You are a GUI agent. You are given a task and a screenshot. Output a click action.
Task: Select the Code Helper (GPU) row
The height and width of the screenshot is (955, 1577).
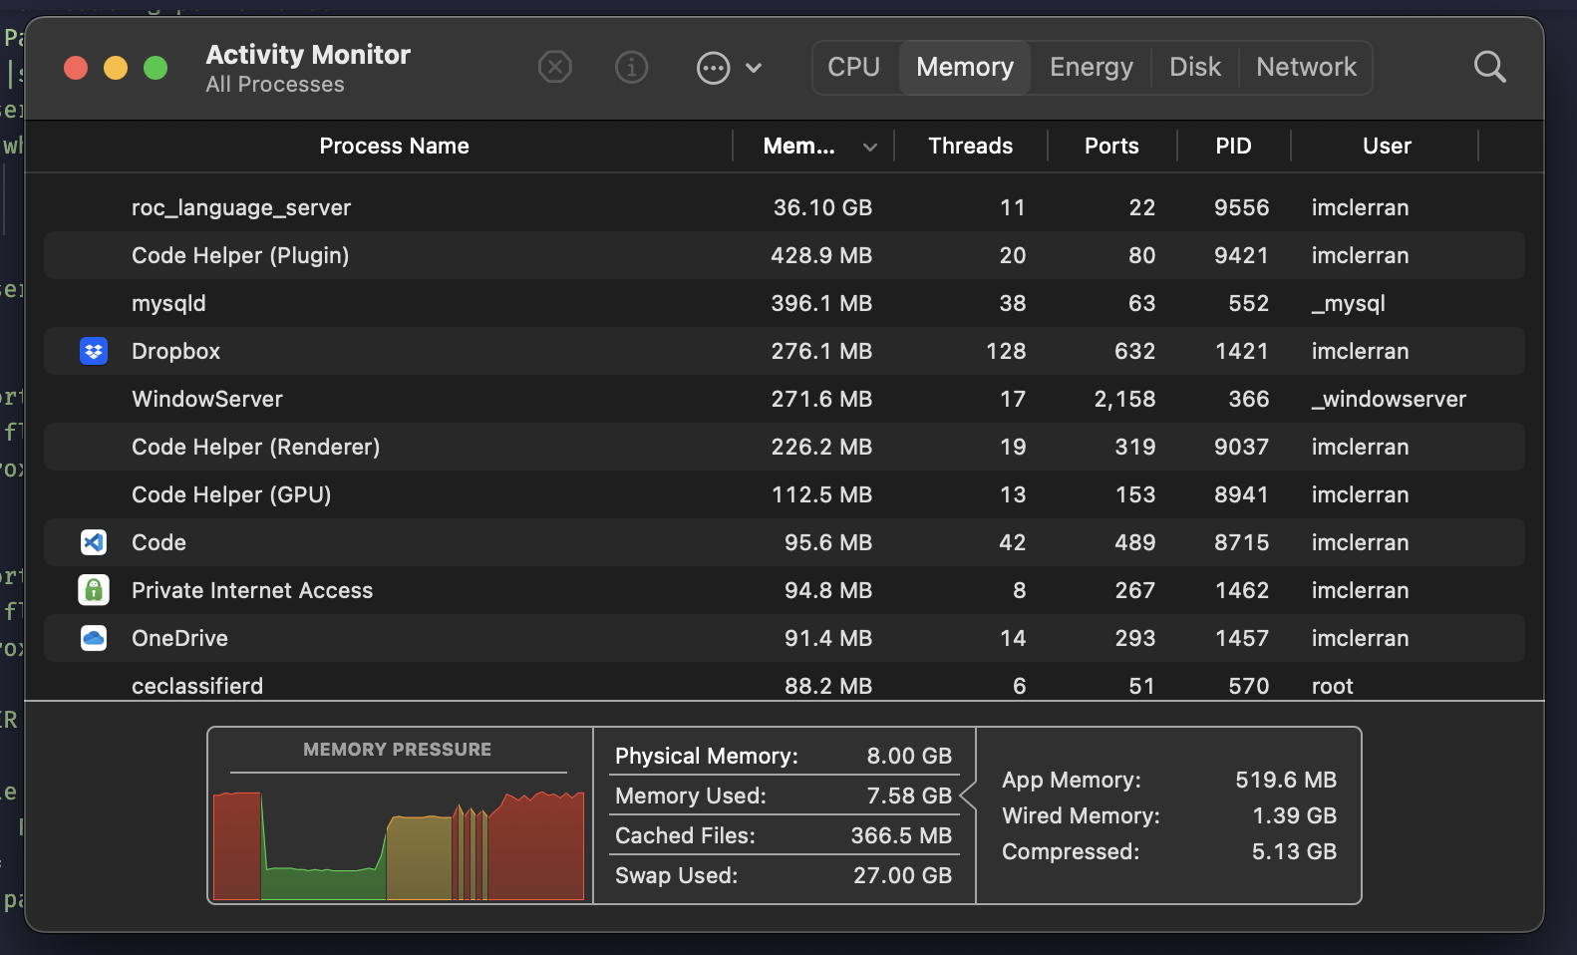coord(785,494)
